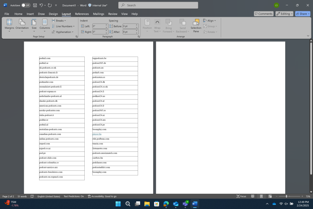This screenshot has width=313, height=209.
Task: Open Page Setup dialog launcher
Action: tap(76, 36)
